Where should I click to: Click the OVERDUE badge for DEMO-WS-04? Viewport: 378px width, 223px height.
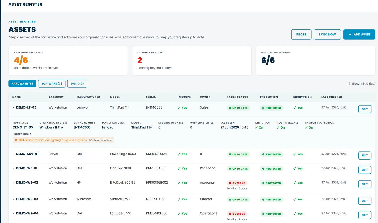pyautogui.click(x=237, y=214)
